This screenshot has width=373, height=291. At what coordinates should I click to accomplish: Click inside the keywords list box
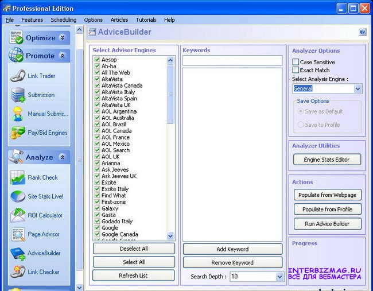(x=232, y=154)
